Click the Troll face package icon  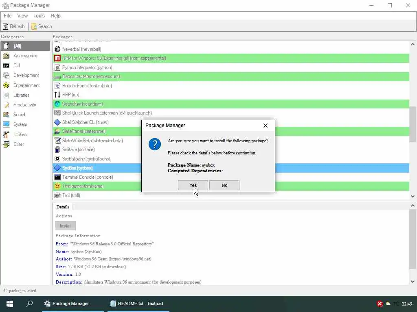pyautogui.click(x=57, y=195)
